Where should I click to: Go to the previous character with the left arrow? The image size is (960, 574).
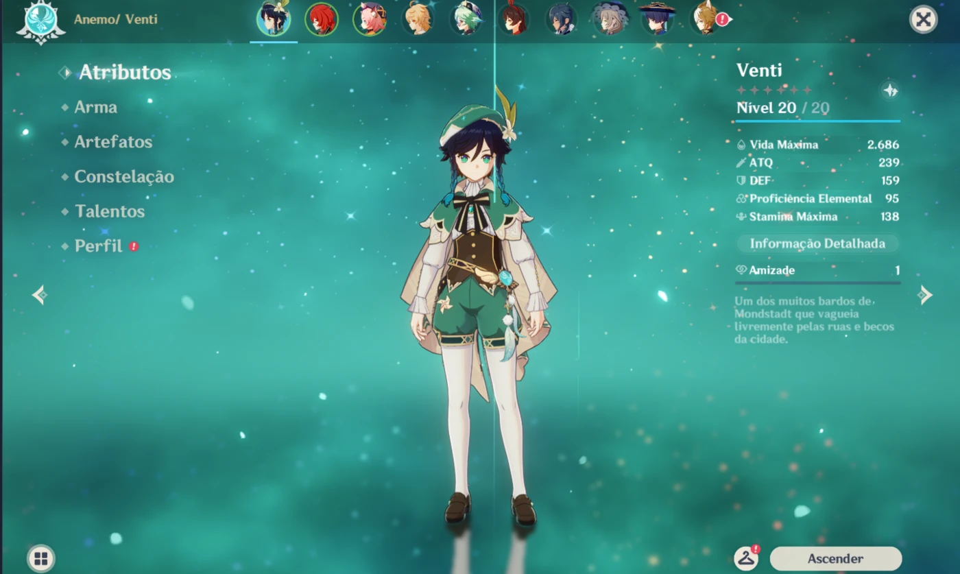tap(39, 295)
